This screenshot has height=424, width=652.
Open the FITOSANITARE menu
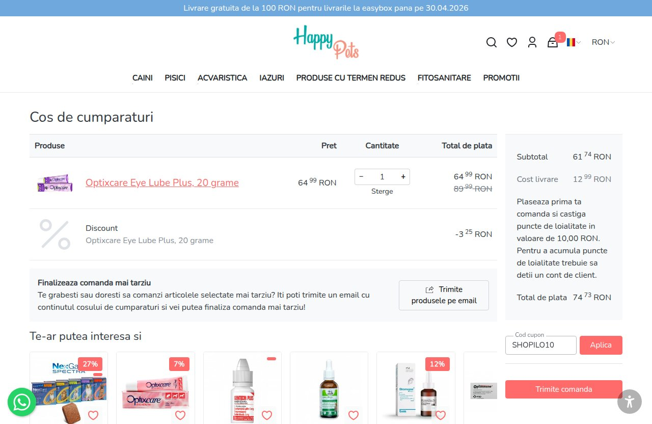444,78
